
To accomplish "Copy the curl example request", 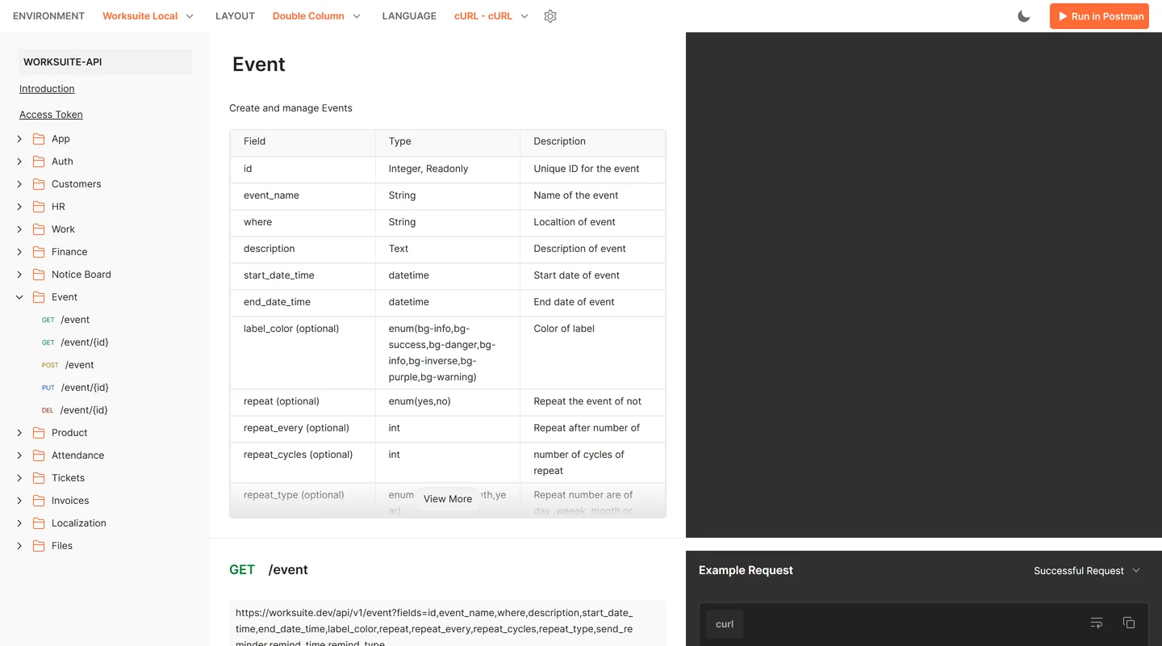I will [1129, 623].
